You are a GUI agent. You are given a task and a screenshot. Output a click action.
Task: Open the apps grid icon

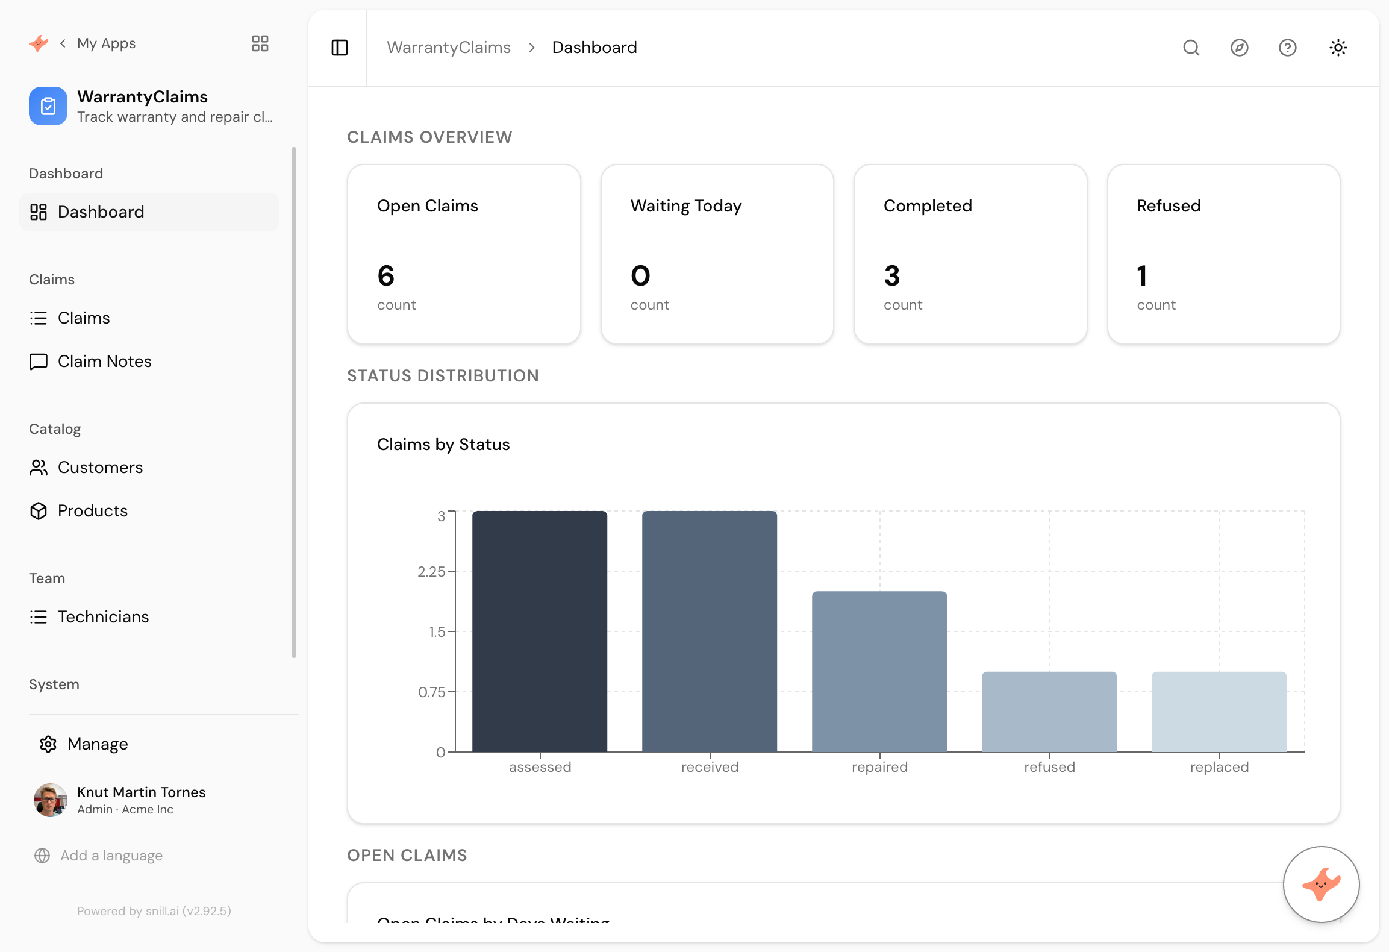(260, 43)
